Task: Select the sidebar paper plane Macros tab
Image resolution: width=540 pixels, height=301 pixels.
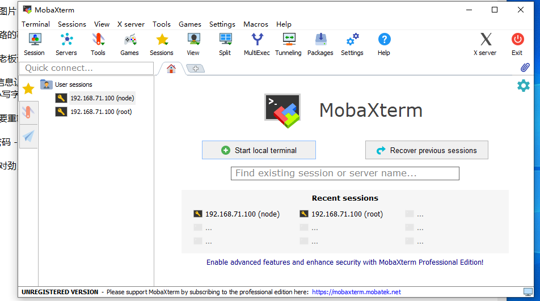Action: [28, 136]
